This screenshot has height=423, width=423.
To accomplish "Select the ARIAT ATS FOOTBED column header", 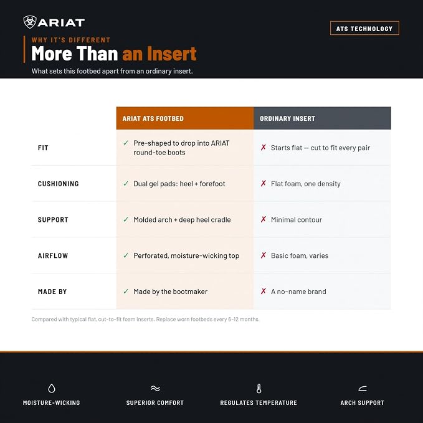I will pyautogui.click(x=185, y=118).
